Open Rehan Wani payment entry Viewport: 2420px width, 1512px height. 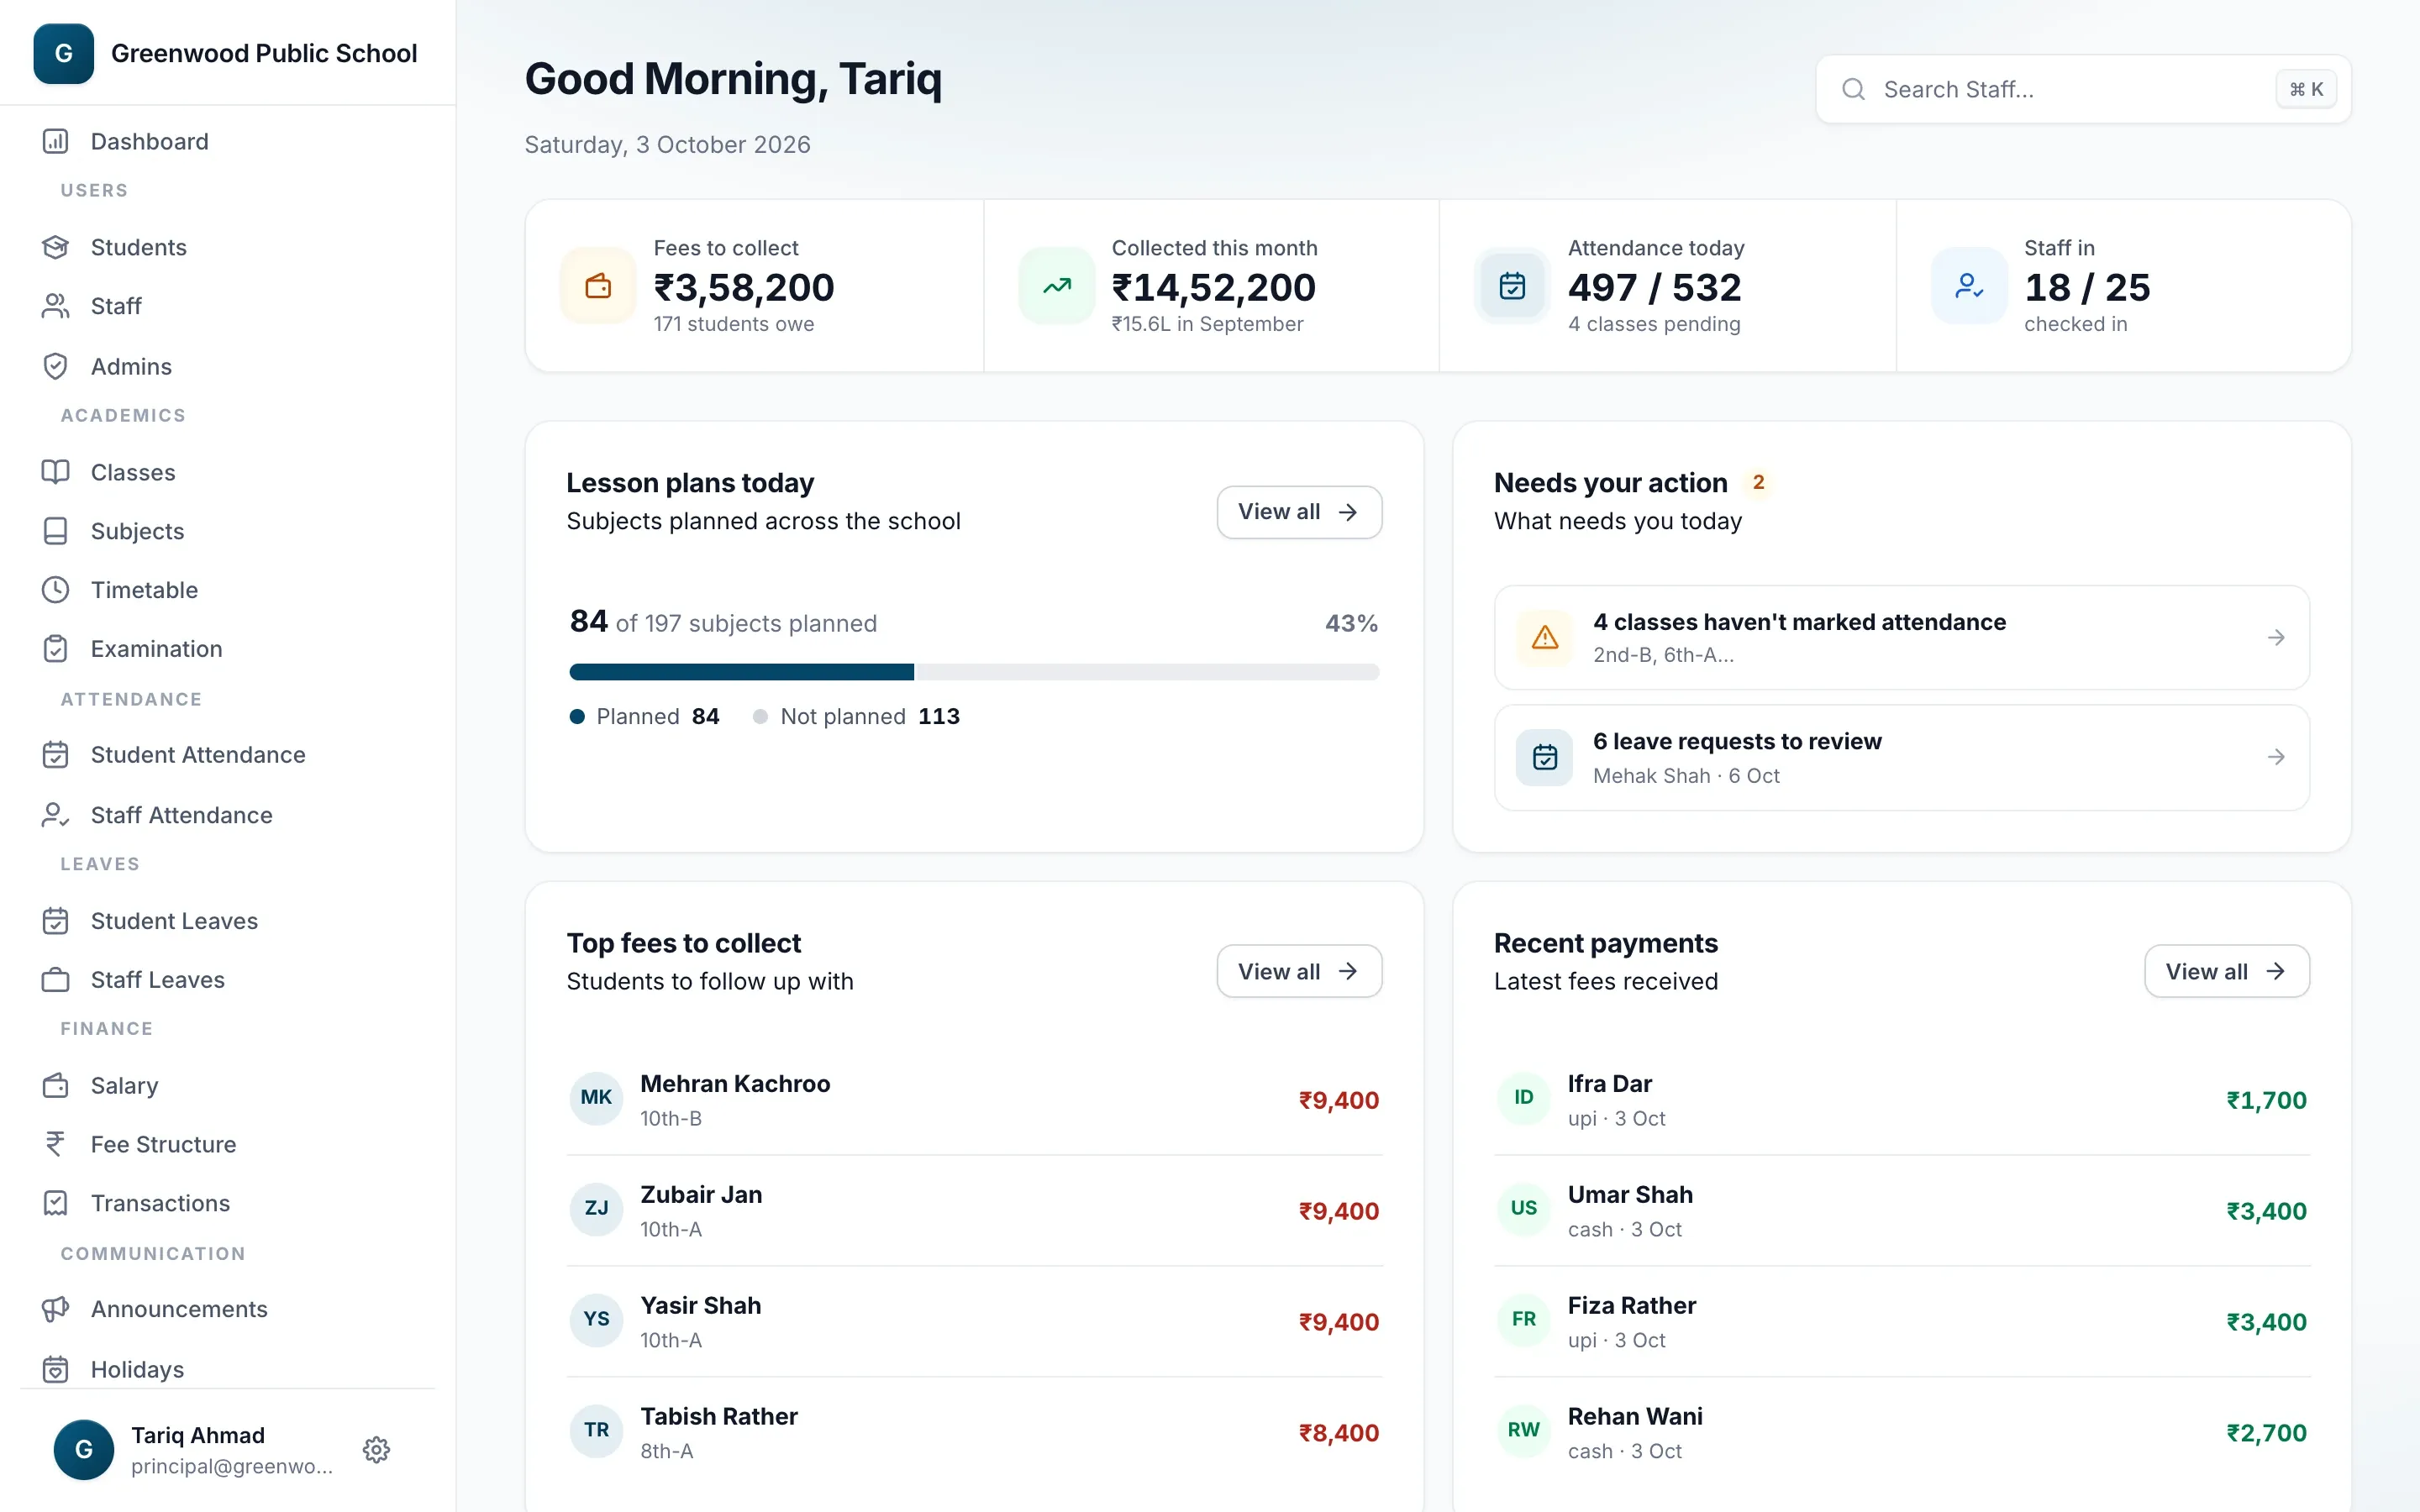click(1902, 1432)
